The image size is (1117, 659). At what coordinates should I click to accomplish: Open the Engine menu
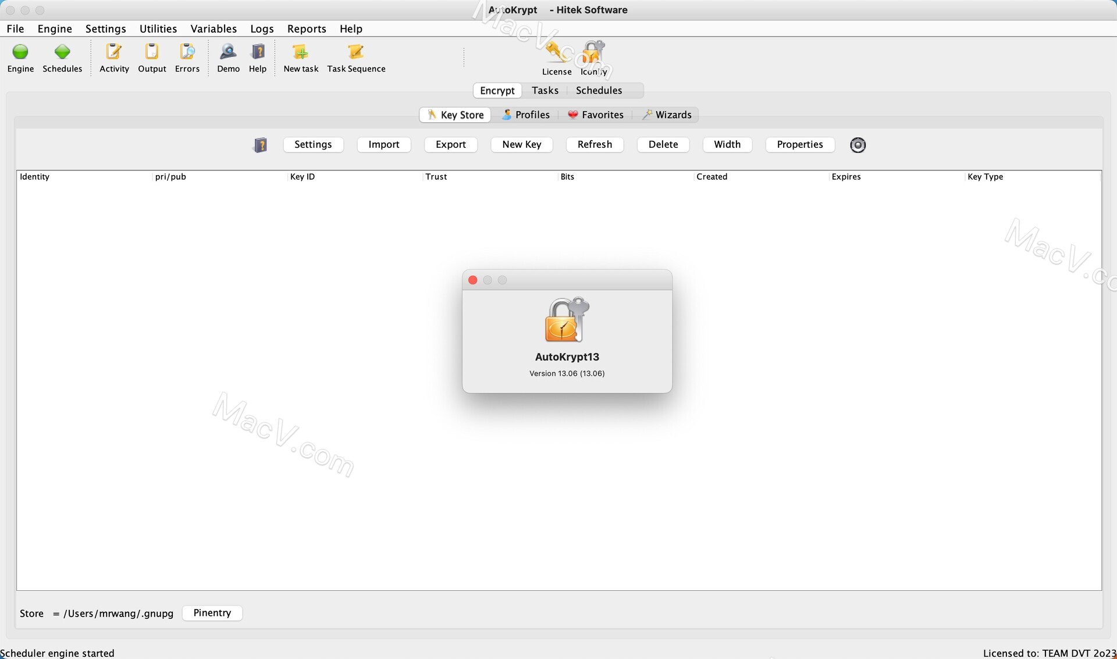[55, 29]
